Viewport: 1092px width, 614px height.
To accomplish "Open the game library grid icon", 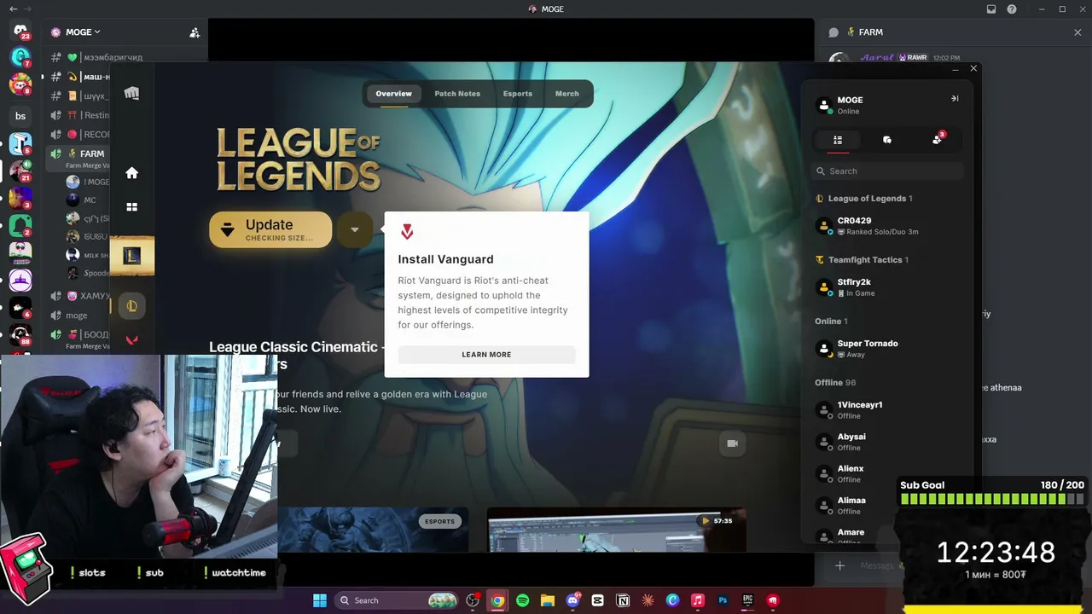I will point(131,206).
